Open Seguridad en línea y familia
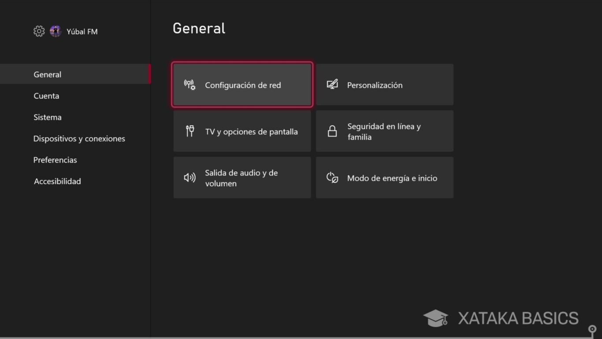Image resolution: width=602 pixels, height=339 pixels. (384, 131)
